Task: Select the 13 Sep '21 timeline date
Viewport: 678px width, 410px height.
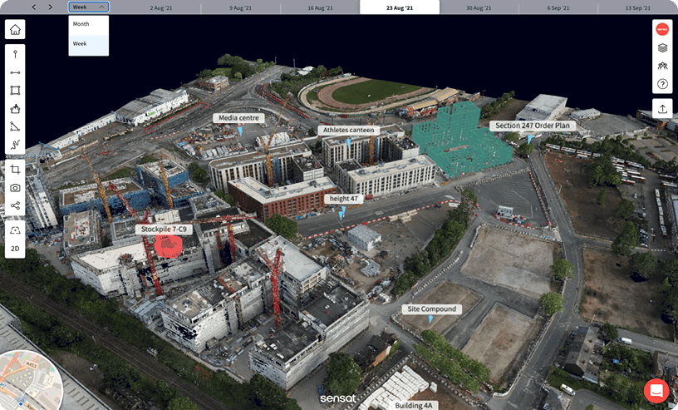Action: pos(638,7)
